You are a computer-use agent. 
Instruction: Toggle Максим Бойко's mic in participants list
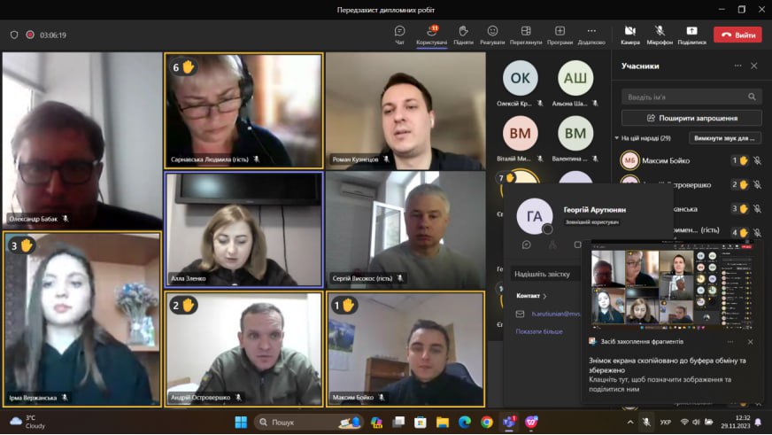757,160
